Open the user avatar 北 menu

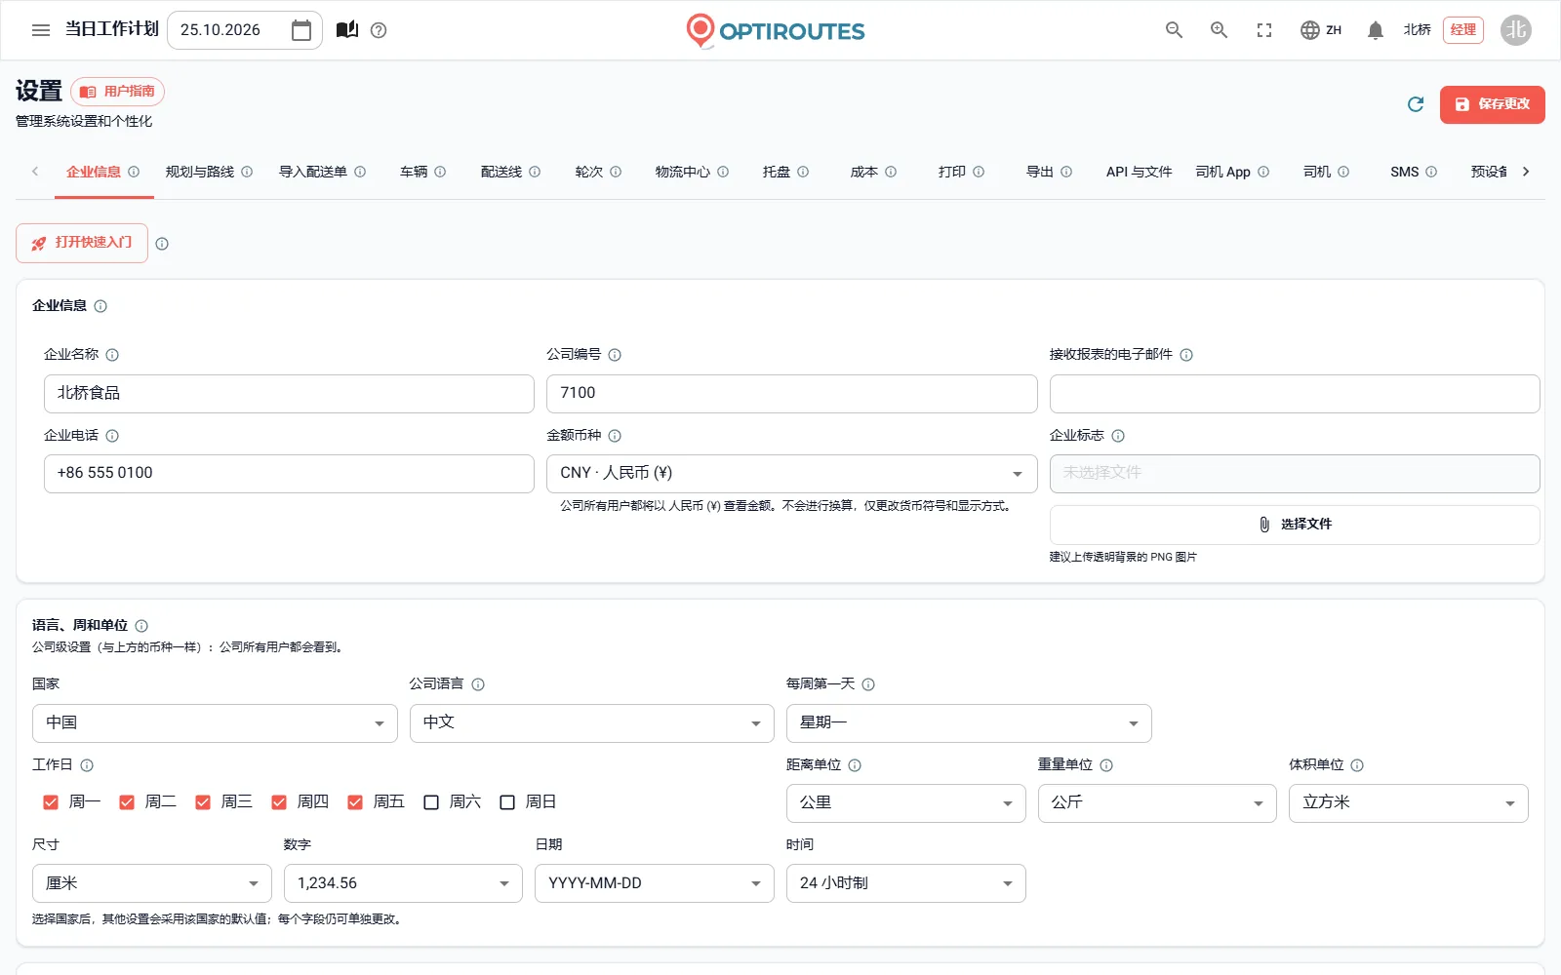[1515, 30]
